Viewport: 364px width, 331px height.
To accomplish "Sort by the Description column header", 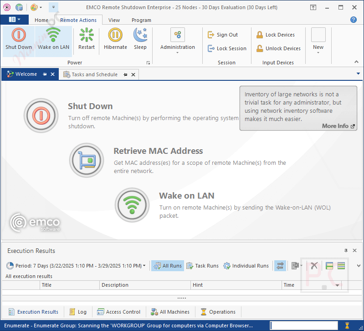I will pyautogui.click(x=145, y=285).
